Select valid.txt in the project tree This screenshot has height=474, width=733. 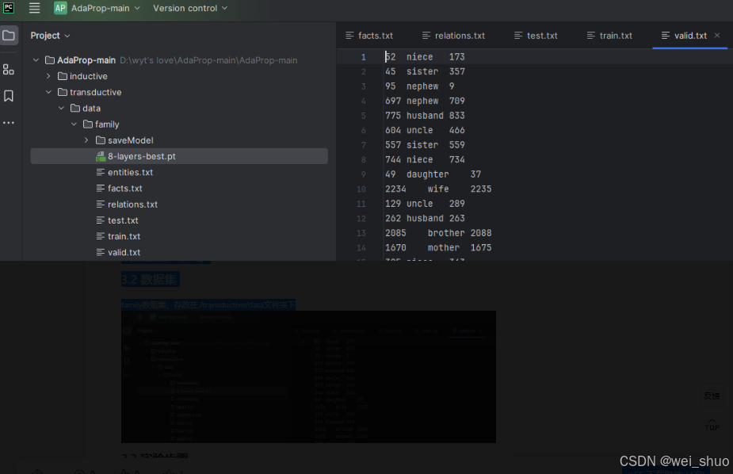118,252
